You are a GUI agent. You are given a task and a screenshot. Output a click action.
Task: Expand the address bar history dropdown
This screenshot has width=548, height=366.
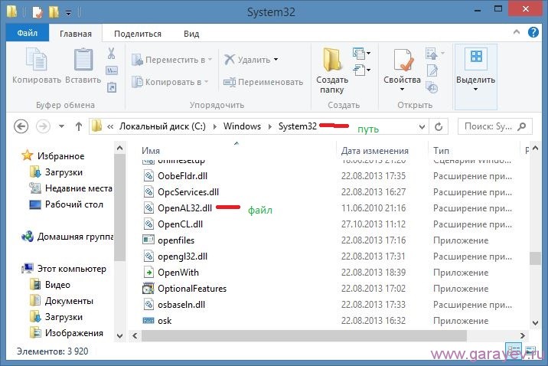tap(422, 127)
